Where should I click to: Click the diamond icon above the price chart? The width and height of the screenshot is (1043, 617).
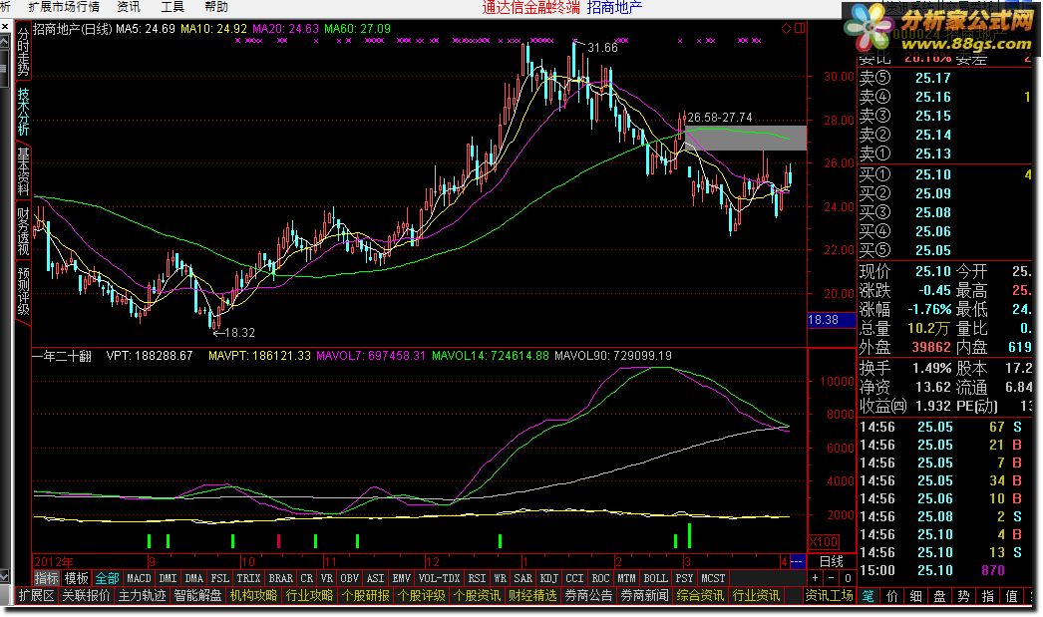[x=787, y=28]
